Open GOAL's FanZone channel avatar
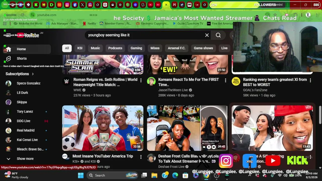Viewport: 322px width, 181px height. (236, 81)
